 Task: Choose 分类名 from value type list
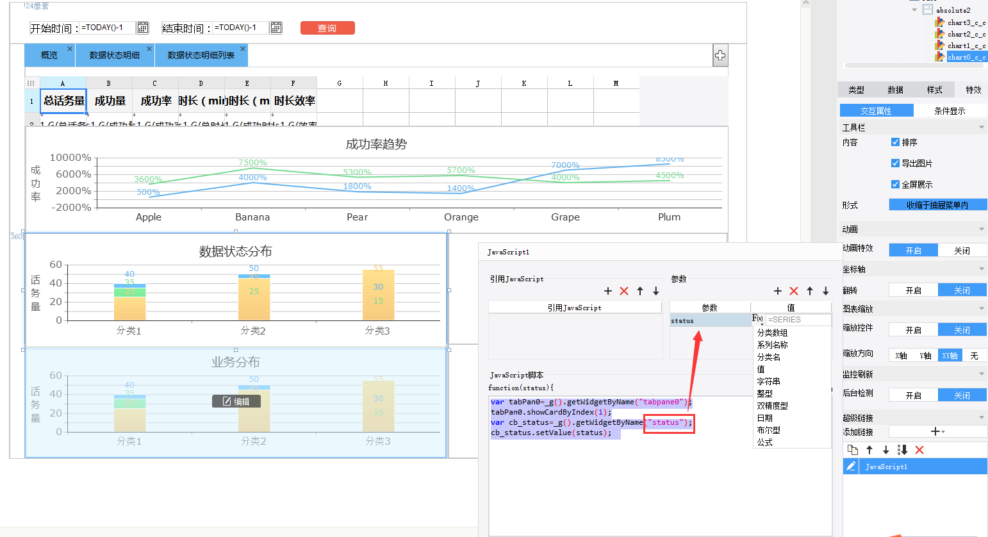coord(768,357)
